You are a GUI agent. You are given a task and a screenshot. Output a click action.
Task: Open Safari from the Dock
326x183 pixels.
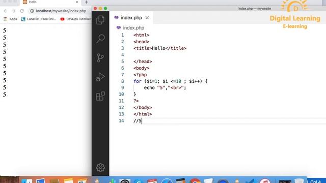(x=167, y=180)
